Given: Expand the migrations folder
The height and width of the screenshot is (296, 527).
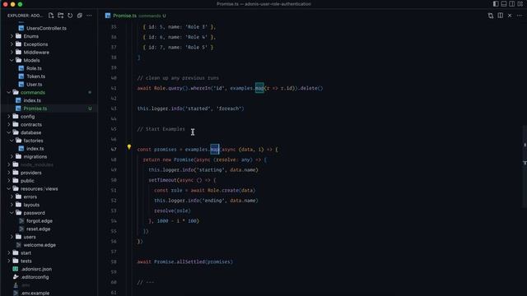Looking at the screenshot, I should 12,157.
